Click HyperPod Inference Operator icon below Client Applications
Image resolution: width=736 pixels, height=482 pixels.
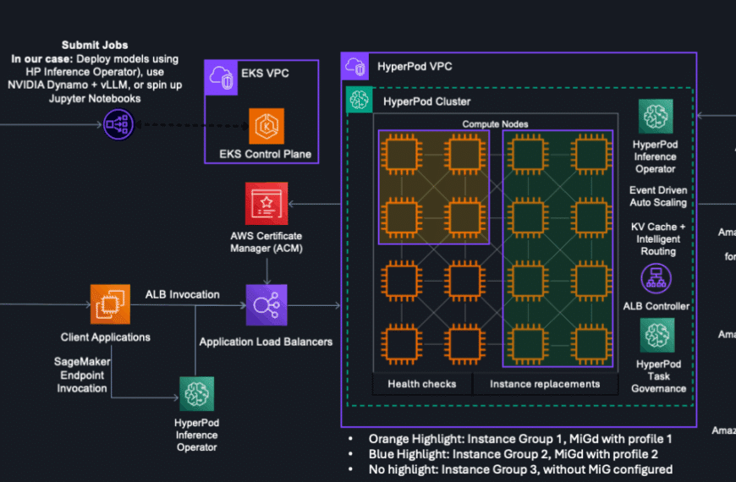click(196, 394)
